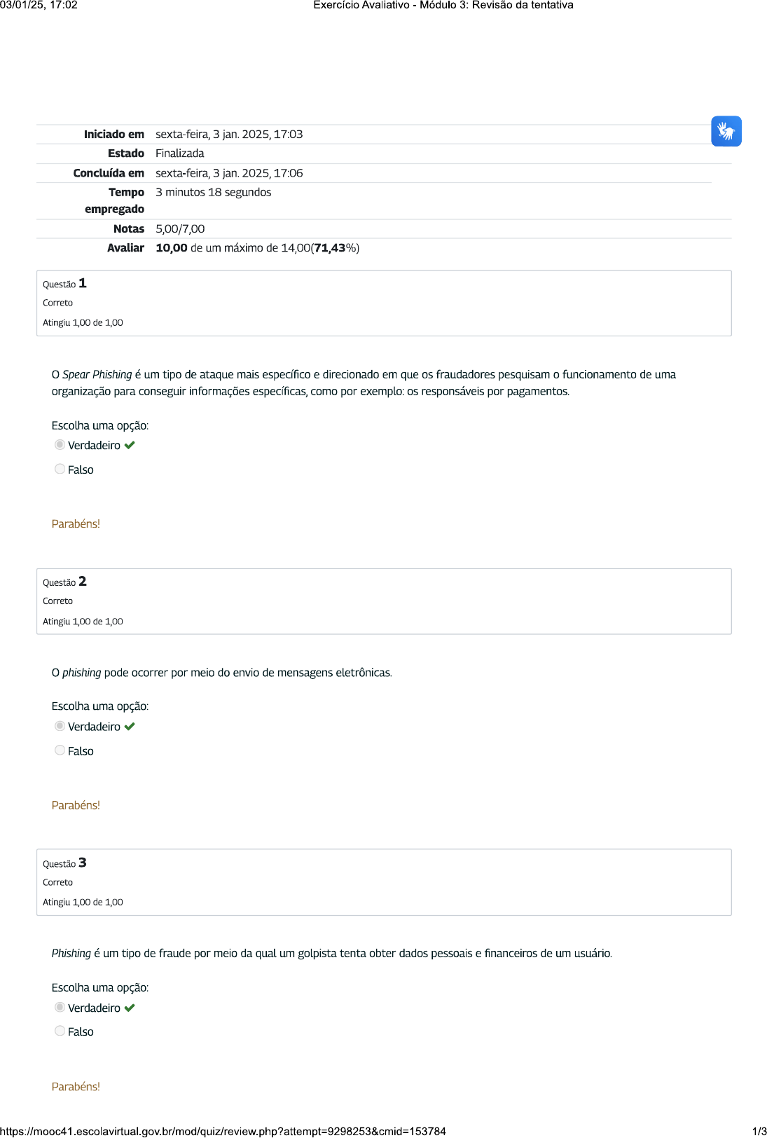Open the VLibras sign language widget

click(726, 131)
